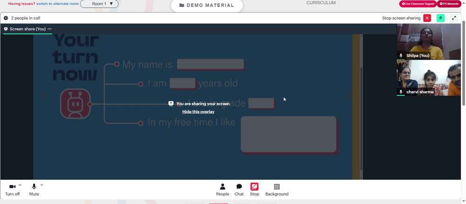Click the page vertical scrollbar

(x=464, y=63)
